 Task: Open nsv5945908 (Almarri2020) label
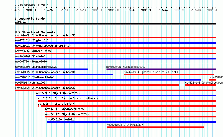[125, 125]
